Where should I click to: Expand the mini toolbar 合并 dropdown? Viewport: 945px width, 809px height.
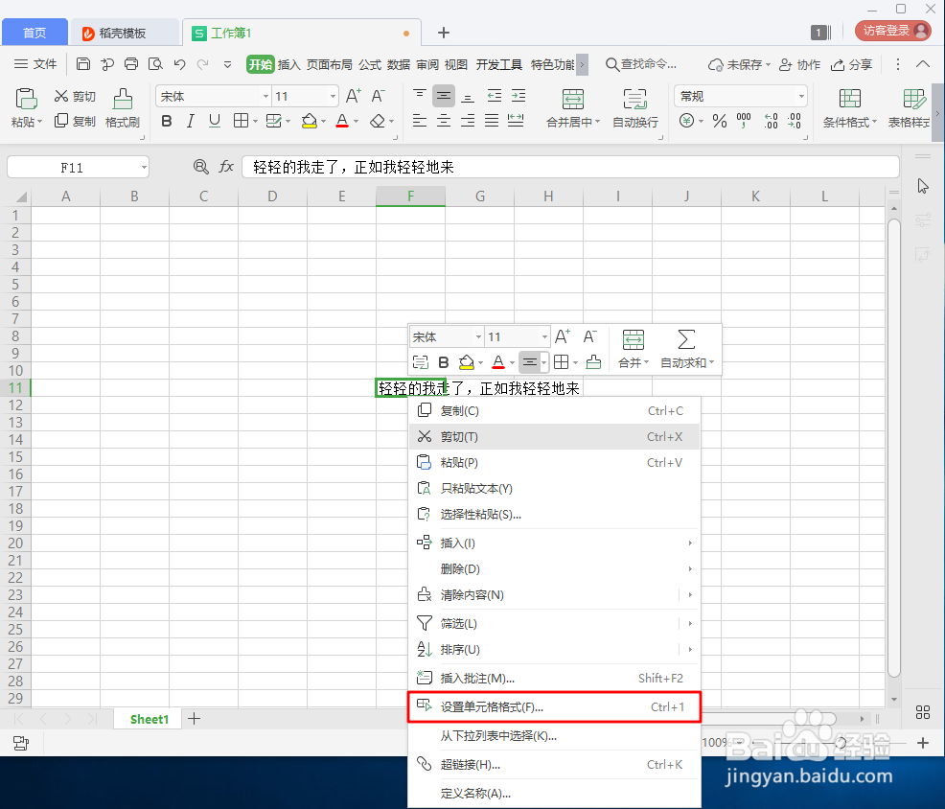point(646,363)
